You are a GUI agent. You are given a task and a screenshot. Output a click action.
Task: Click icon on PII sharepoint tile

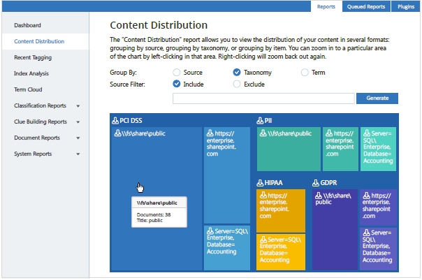point(329,133)
